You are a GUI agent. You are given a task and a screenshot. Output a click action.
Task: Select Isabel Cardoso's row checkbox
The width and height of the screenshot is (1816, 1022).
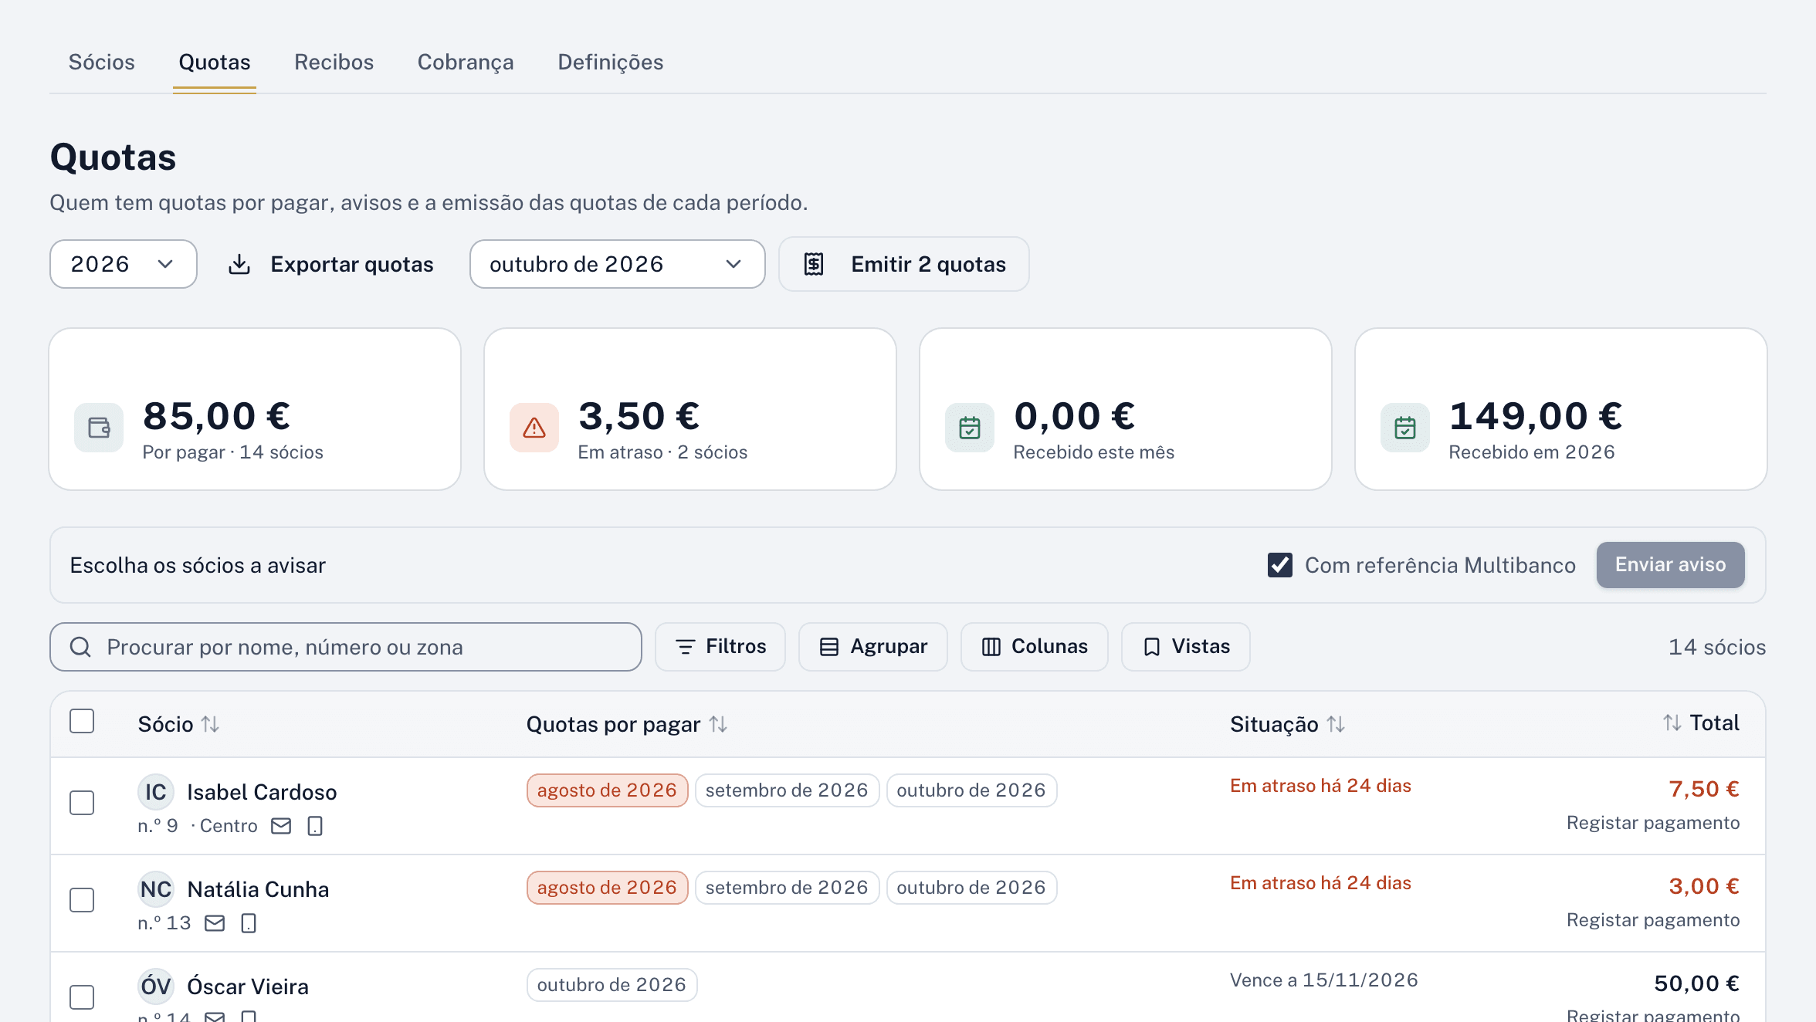(x=82, y=803)
